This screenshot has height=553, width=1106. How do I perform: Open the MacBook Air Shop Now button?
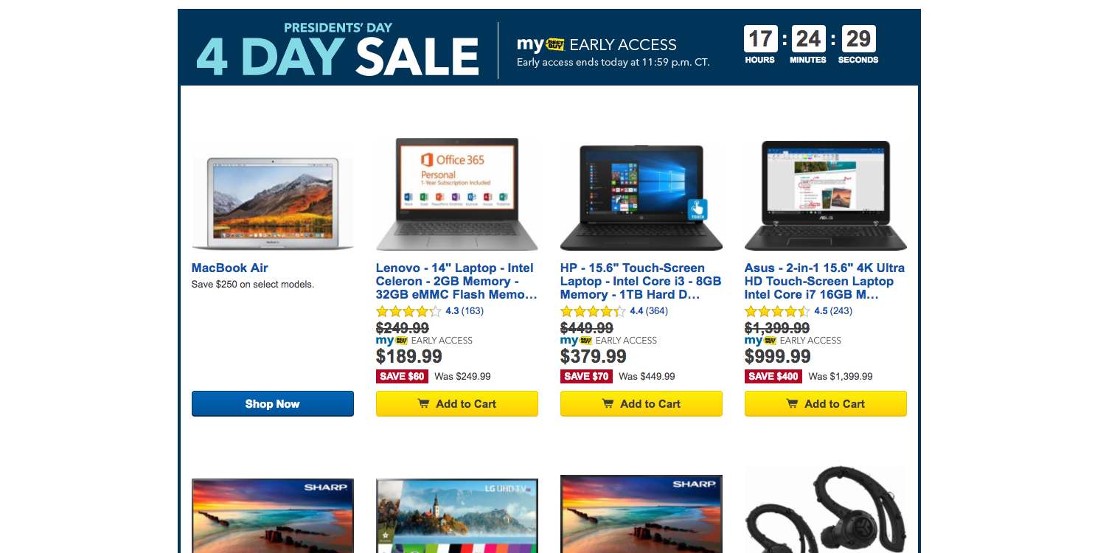(273, 404)
